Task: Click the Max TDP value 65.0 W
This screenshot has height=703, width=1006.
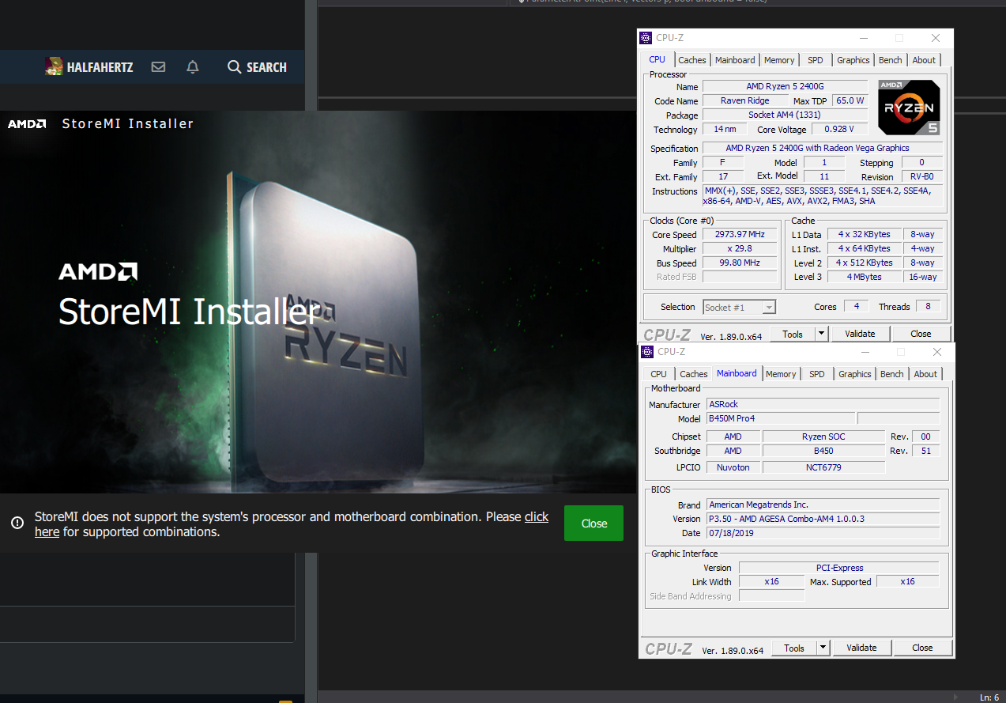Action: [850, 100]
